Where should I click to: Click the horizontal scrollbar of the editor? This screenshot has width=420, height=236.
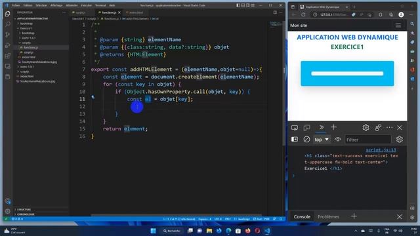[176, 215]
